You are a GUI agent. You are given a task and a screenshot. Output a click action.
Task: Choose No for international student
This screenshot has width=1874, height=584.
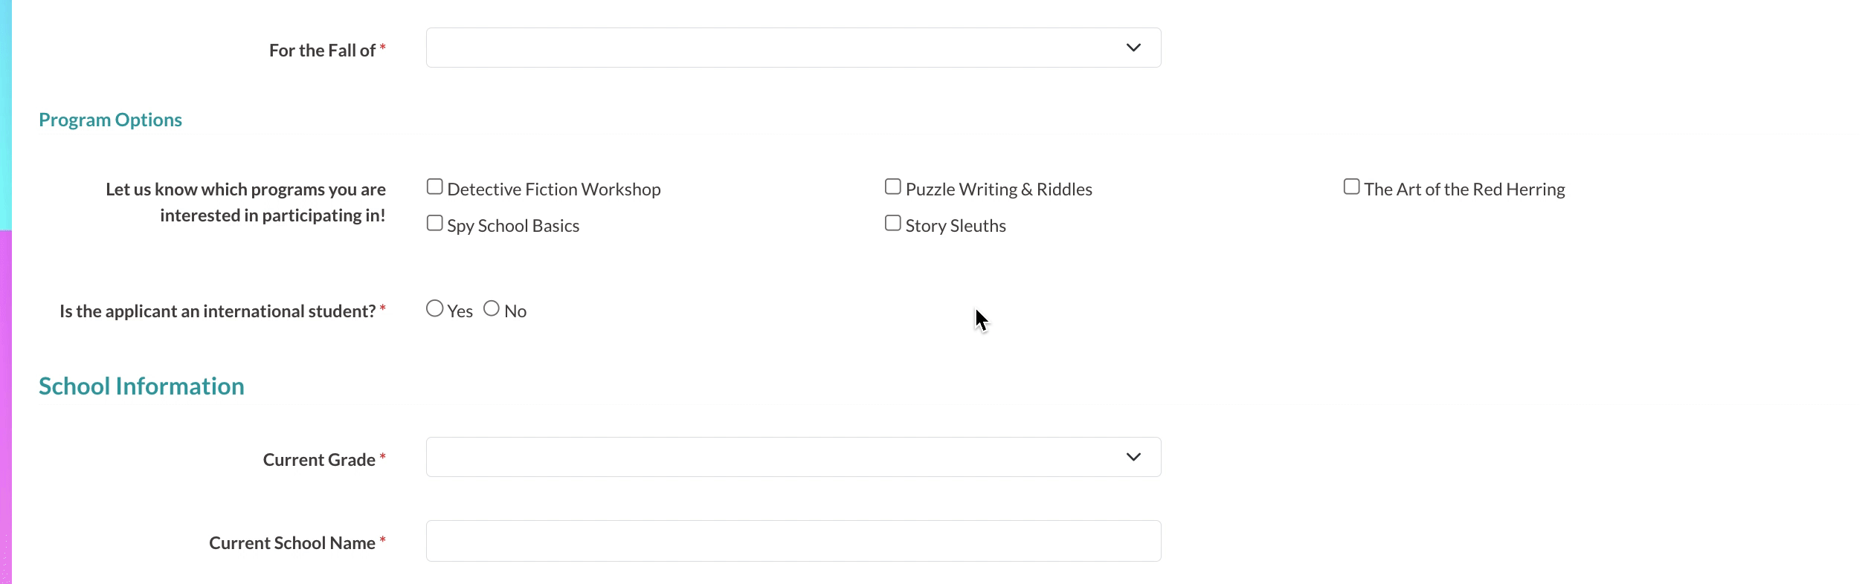[x=492, y=308]
